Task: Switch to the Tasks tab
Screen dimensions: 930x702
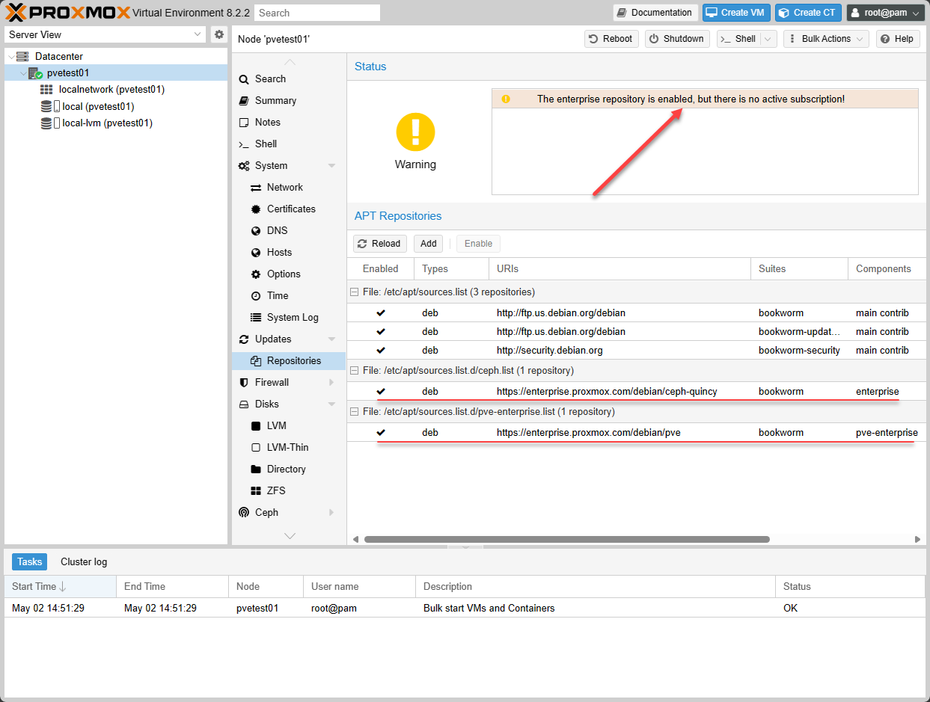Action: pyautogui.click(x=30, y=561)
